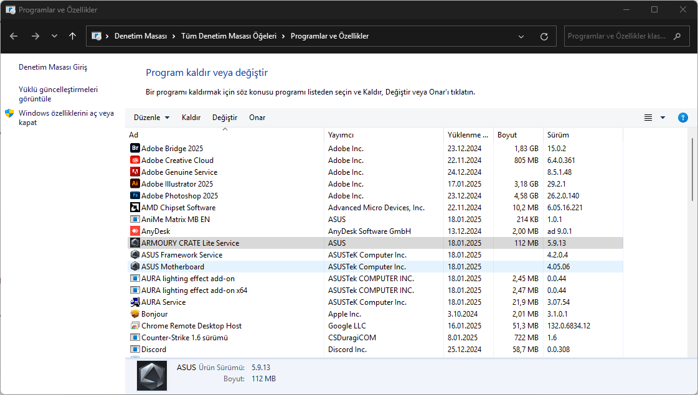The image size is (698, 395).
Task: Expand the view options dropdown arrow
Action: 663,118
